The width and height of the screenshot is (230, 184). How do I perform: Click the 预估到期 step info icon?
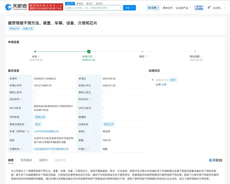coord(201,57)
